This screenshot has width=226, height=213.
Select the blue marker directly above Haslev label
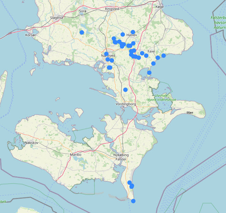click(x=133, y=32)
